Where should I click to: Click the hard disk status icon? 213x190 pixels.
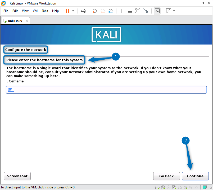[157, 187]
